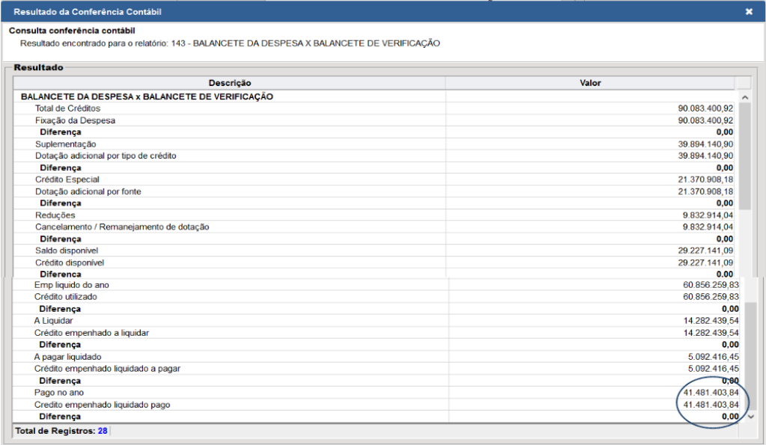Screen dimensions: 766x445
Task: Select the Suplementação row
Action: click(x=374, y=144)
